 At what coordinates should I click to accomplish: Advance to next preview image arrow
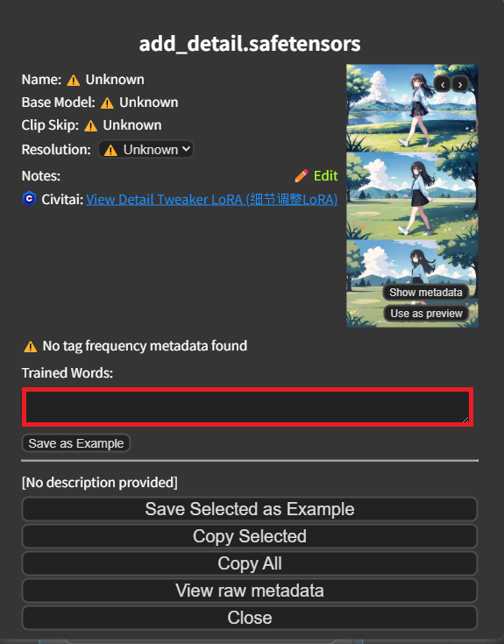click(x=460, y=85)
